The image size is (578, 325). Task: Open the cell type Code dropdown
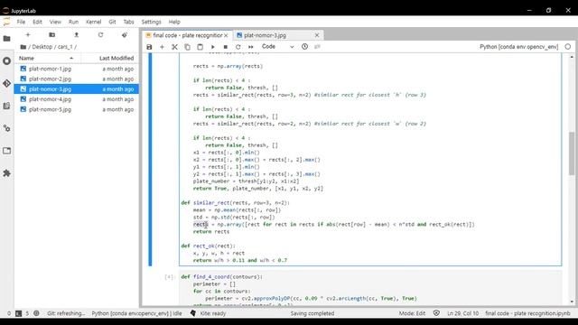277,47
